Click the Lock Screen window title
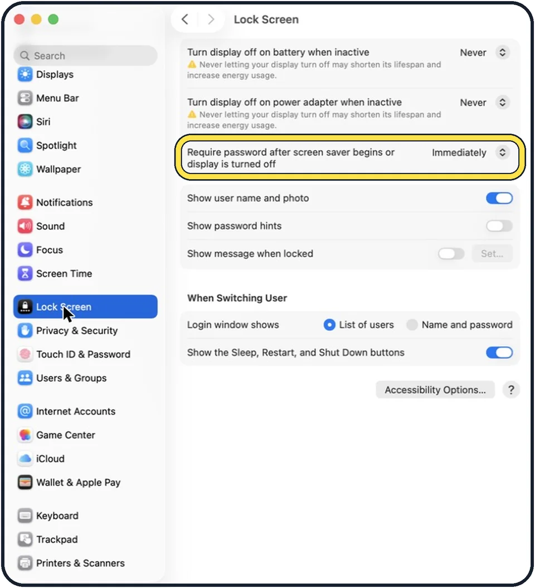Image resolution: width=535 pixels, height=588 pixels. [x=266, y=20]
